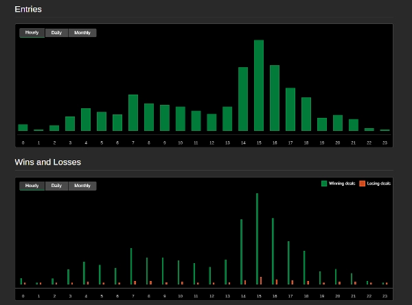Click the green Winning deals legend swatch

(324, 184)
